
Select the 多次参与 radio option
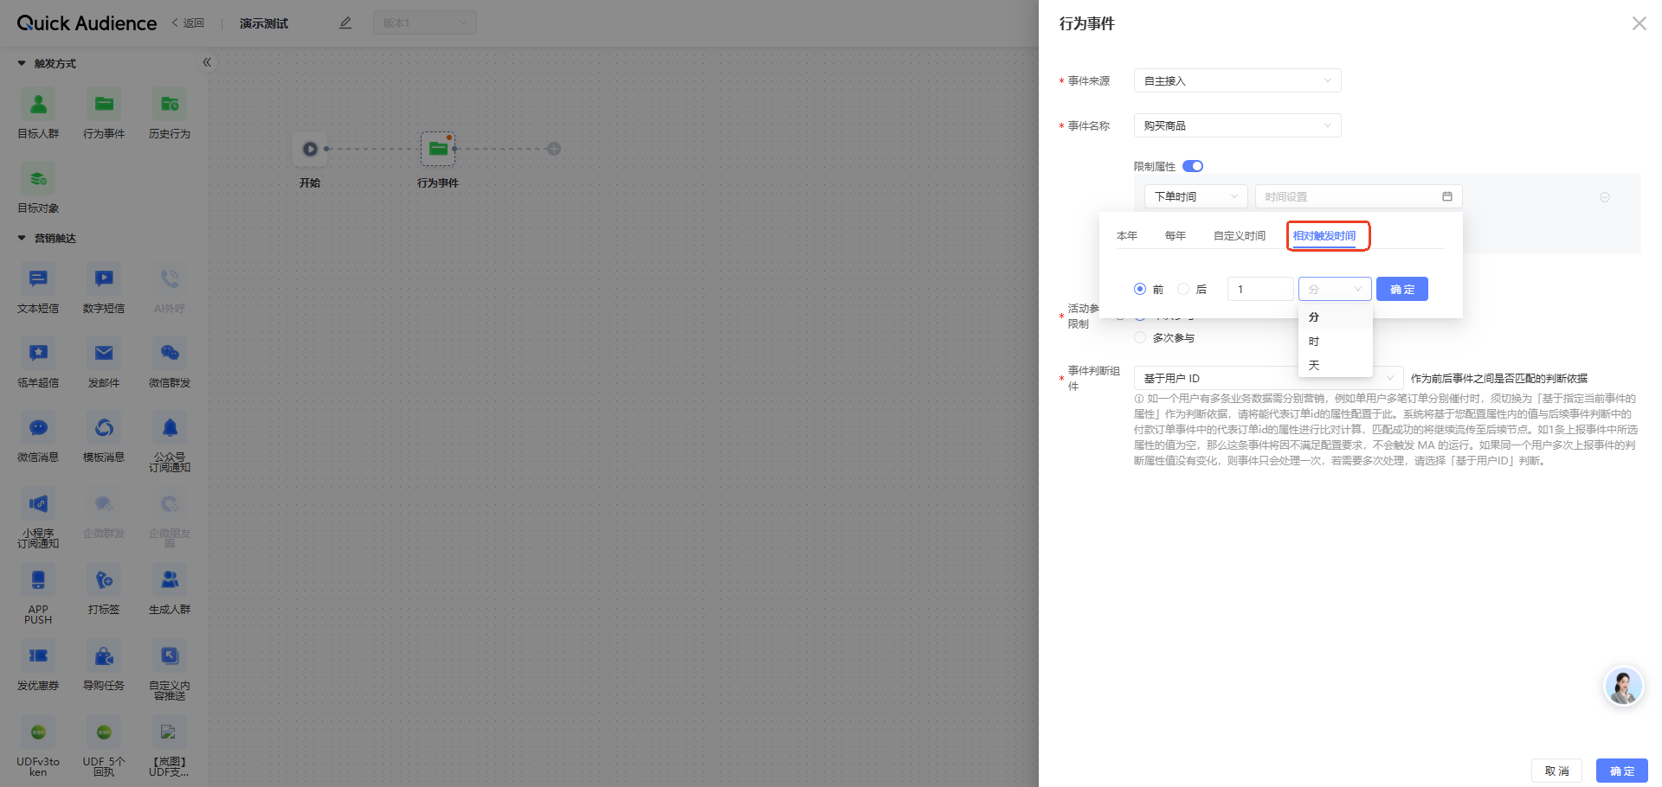tap(1140, 337)
